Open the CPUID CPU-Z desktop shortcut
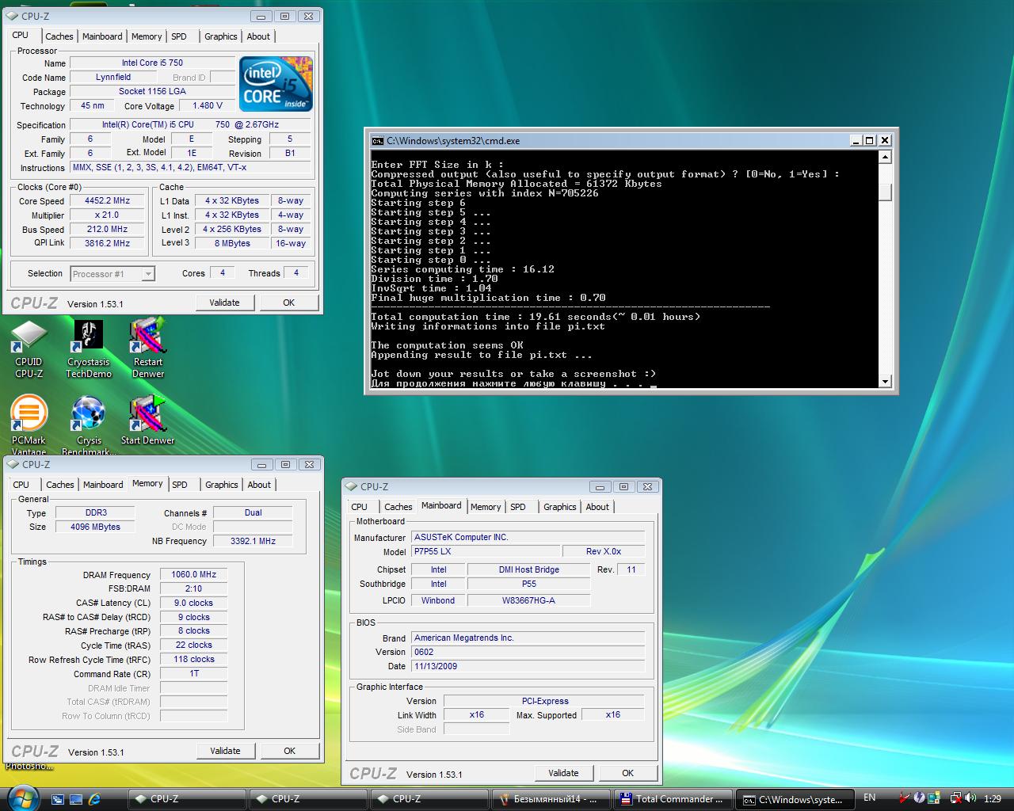 [29, 349]
